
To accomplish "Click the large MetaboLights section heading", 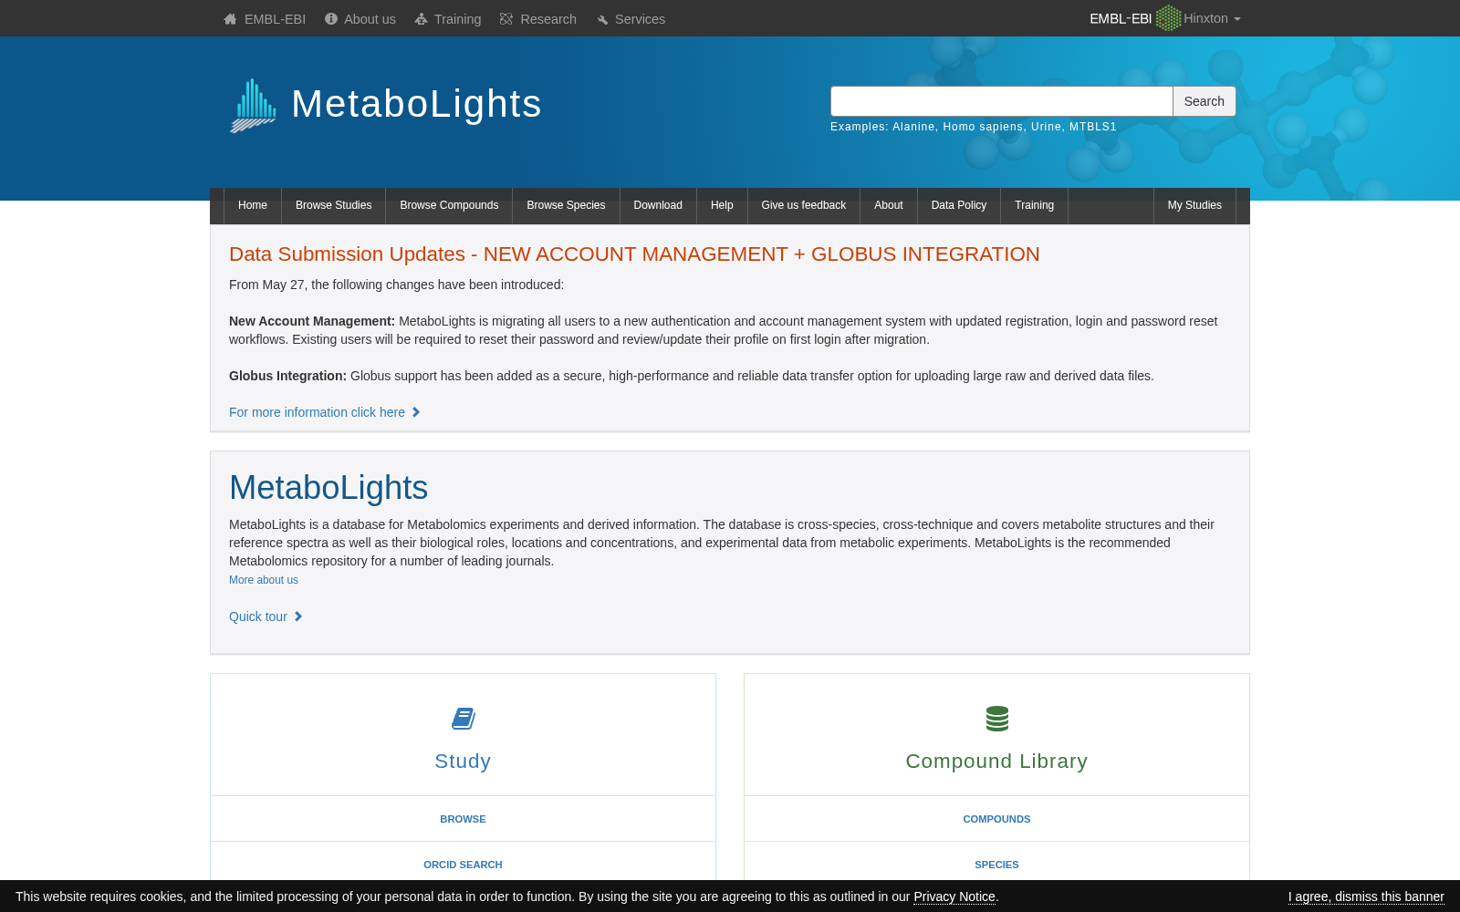I will pos(328,488).
